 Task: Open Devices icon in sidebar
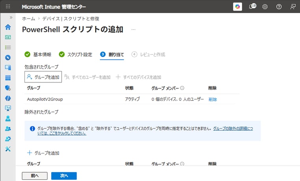[x=8, y=67]
